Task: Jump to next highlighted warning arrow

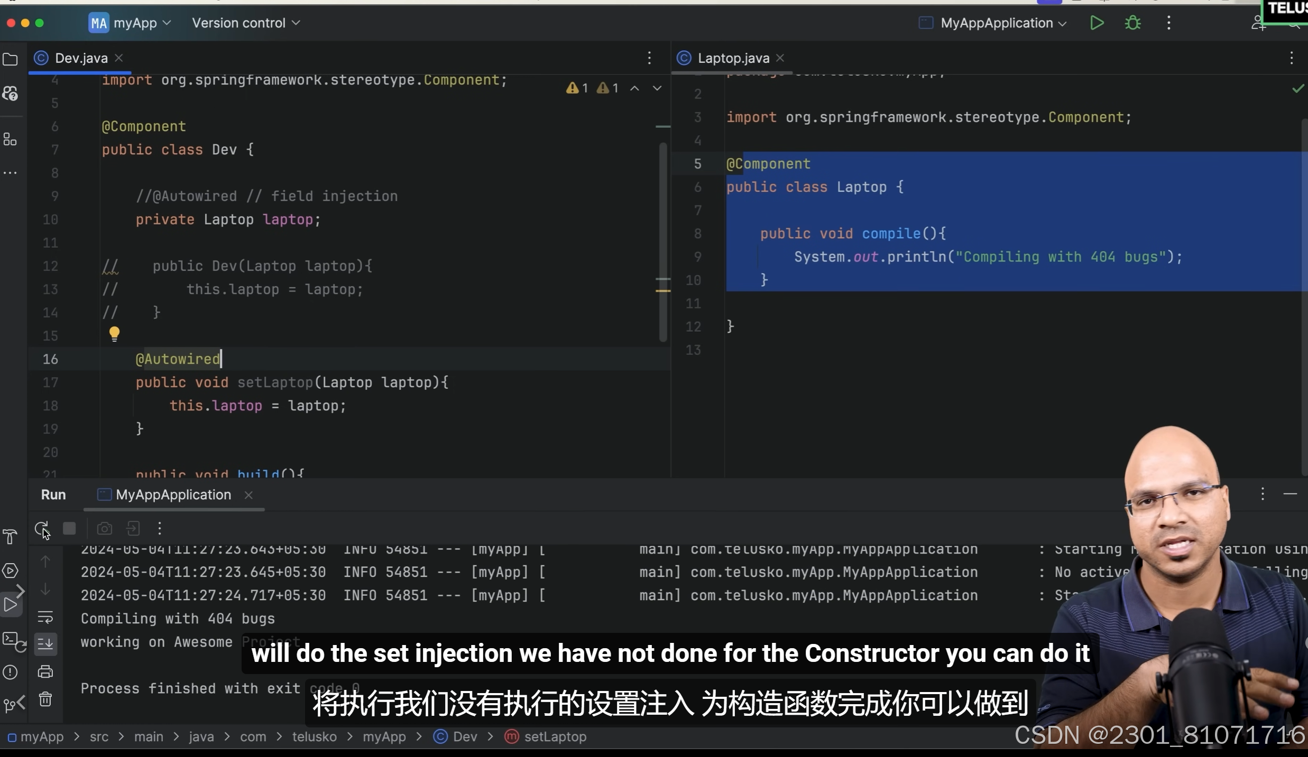Action: tap(657, 88)
